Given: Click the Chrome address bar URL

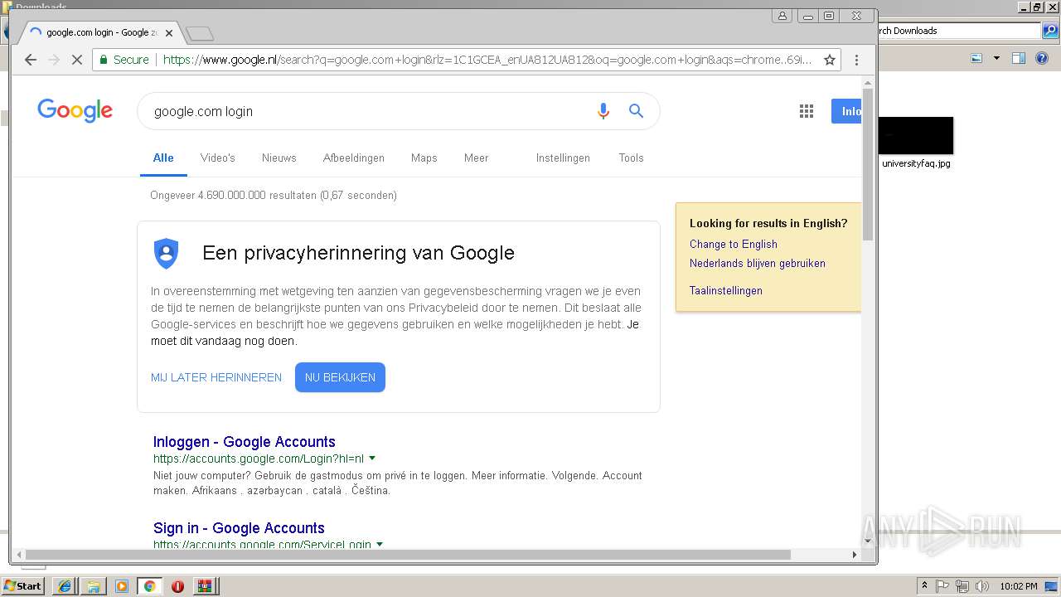Looking at the screenshot, I should (x=487, y=60).
